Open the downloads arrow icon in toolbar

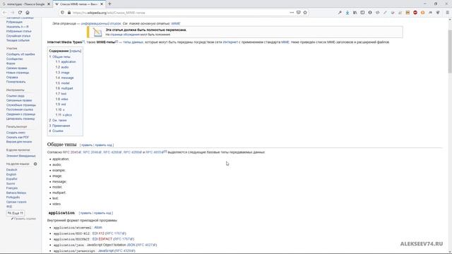point(347,13)
